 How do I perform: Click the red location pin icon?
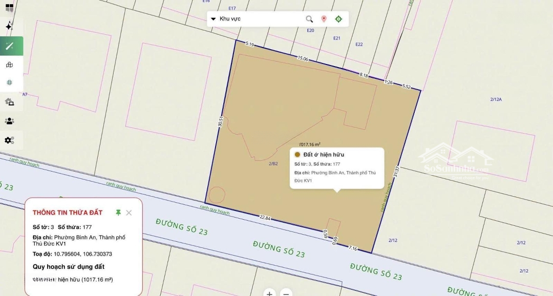click(324, 19)
